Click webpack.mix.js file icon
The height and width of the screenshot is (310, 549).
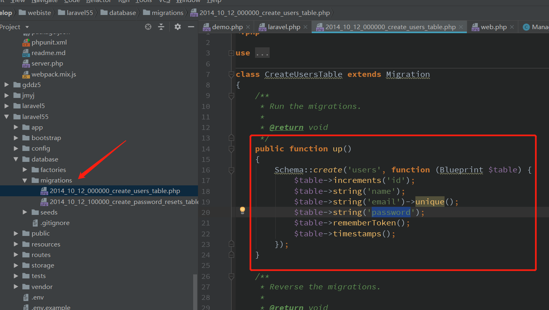pos(26,74)
